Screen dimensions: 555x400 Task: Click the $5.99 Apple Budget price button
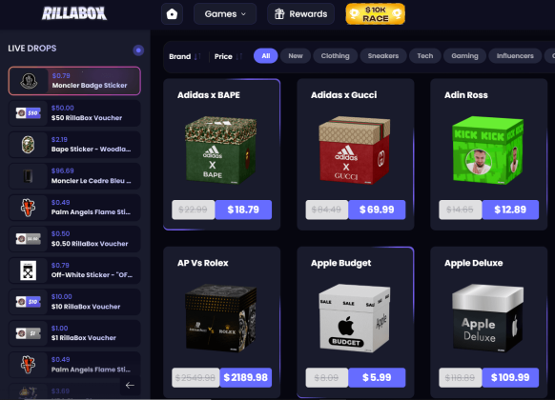click(377, 377)
